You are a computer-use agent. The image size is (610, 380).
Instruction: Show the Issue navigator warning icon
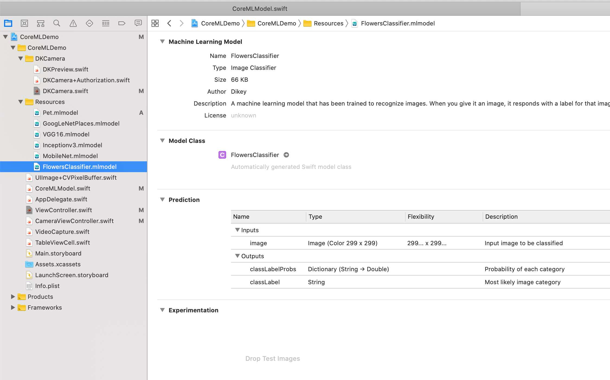pos(73,23)
